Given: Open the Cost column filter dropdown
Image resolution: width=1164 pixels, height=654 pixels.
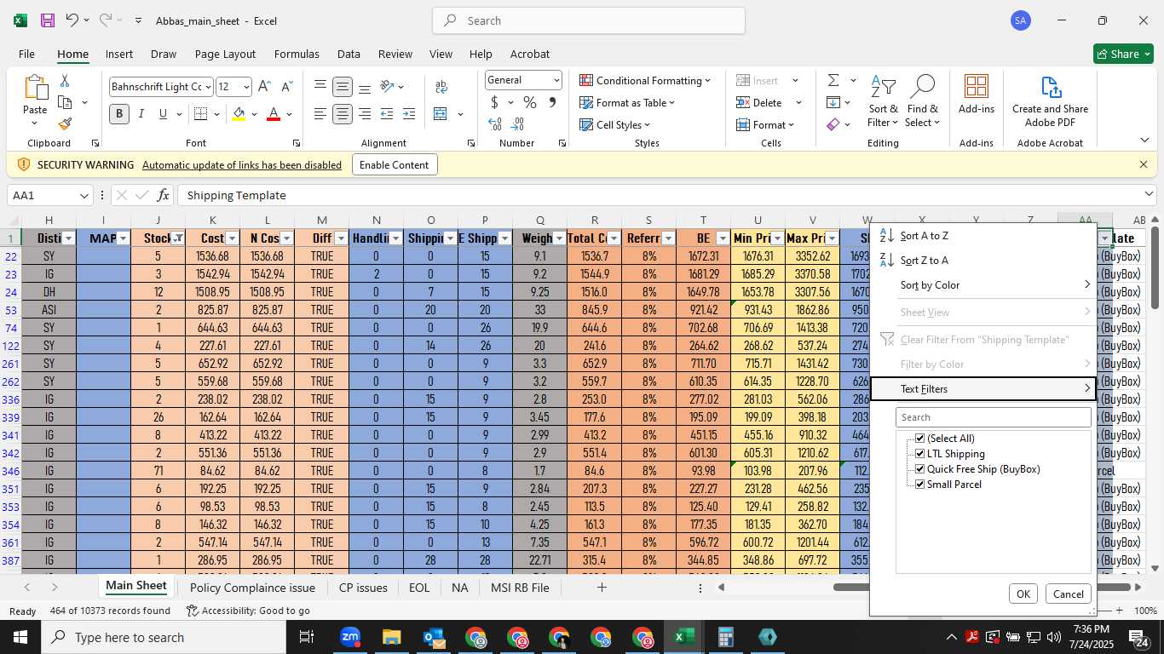Looking at the screenshot, I should 232,238.
